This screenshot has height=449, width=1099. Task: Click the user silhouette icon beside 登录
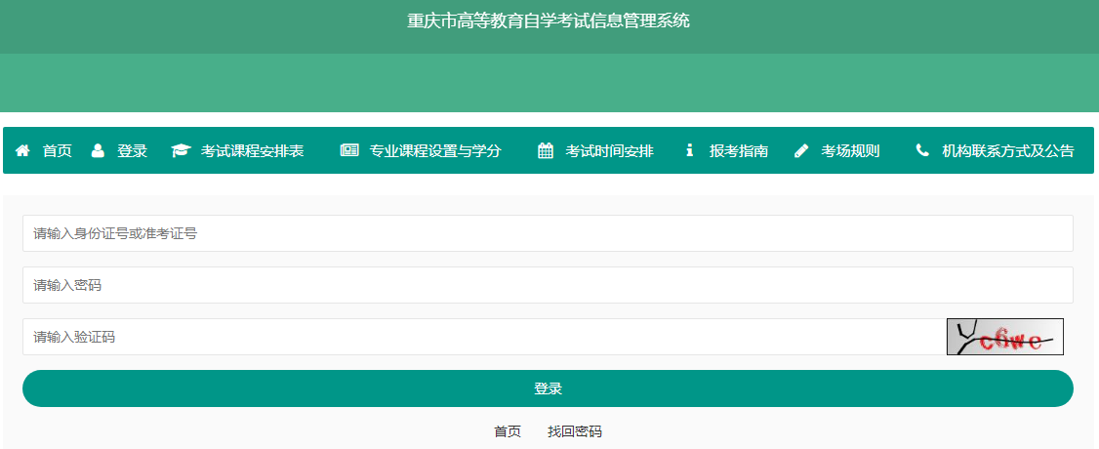pos(98,150)
